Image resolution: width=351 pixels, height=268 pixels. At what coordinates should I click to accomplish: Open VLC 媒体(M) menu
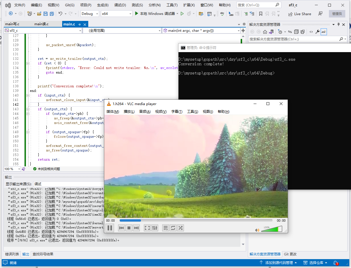[113, 112]
